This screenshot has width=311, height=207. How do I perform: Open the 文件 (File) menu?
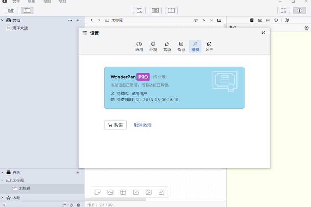tap(16, 2)
